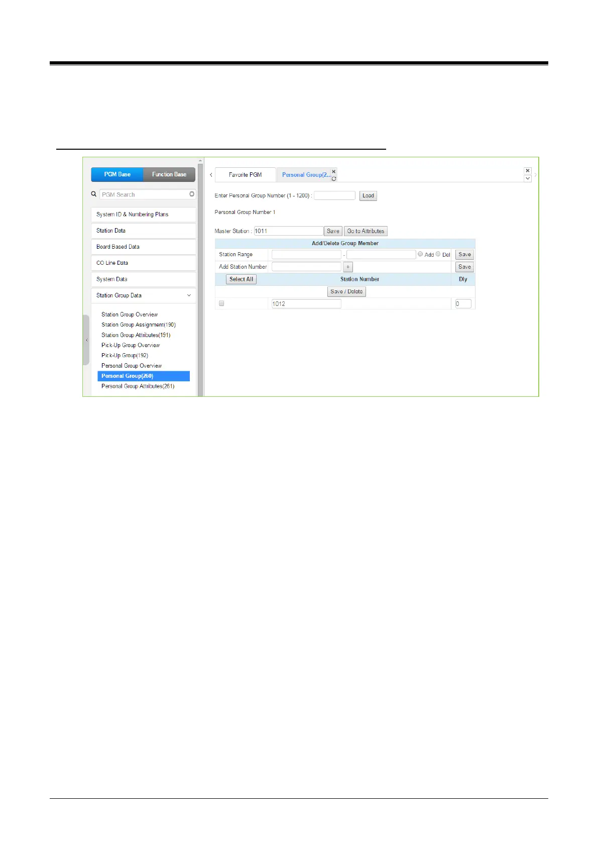Check the box for station 1012
The image size is (598, 846).
coord(221,303)
